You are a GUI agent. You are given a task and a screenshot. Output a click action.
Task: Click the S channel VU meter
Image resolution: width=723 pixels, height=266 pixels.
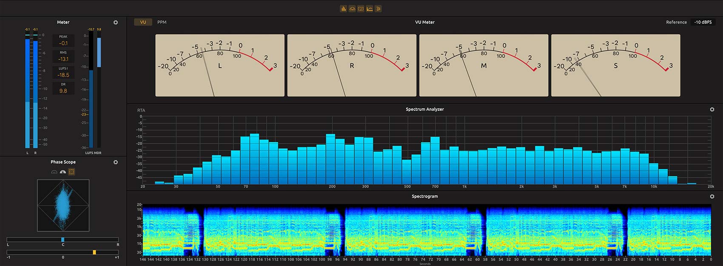(615, 65)
